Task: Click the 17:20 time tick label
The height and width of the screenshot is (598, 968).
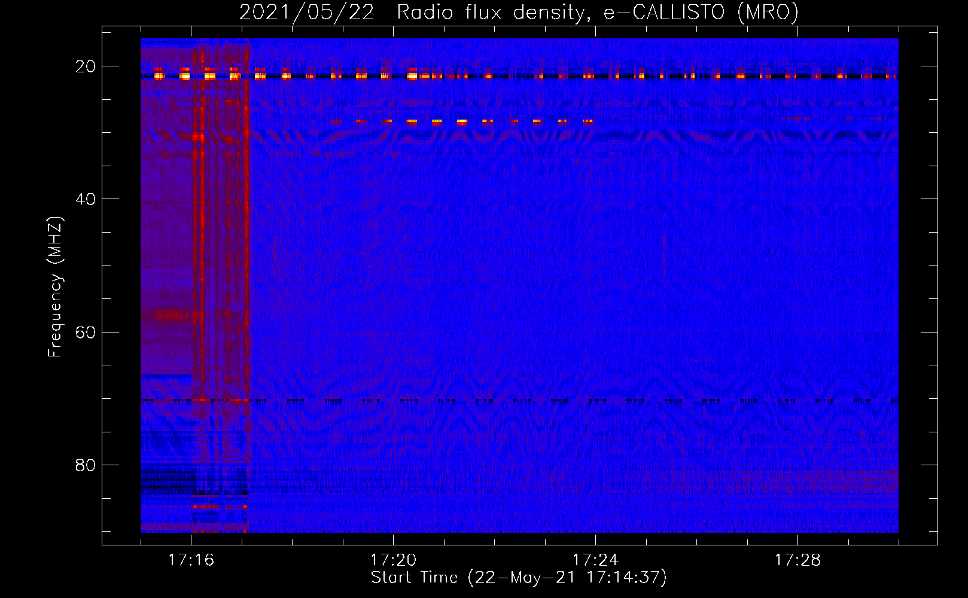Action: pyautogui.click(x=393, y=560)
